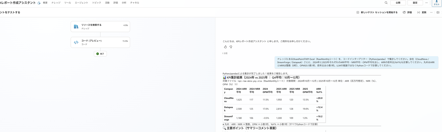
Task: Click the value 1,950 in the table
Action: click(279, 100)
